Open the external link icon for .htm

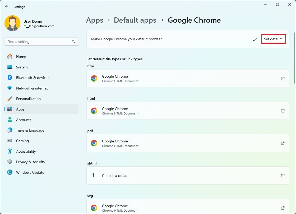(283, 78)
